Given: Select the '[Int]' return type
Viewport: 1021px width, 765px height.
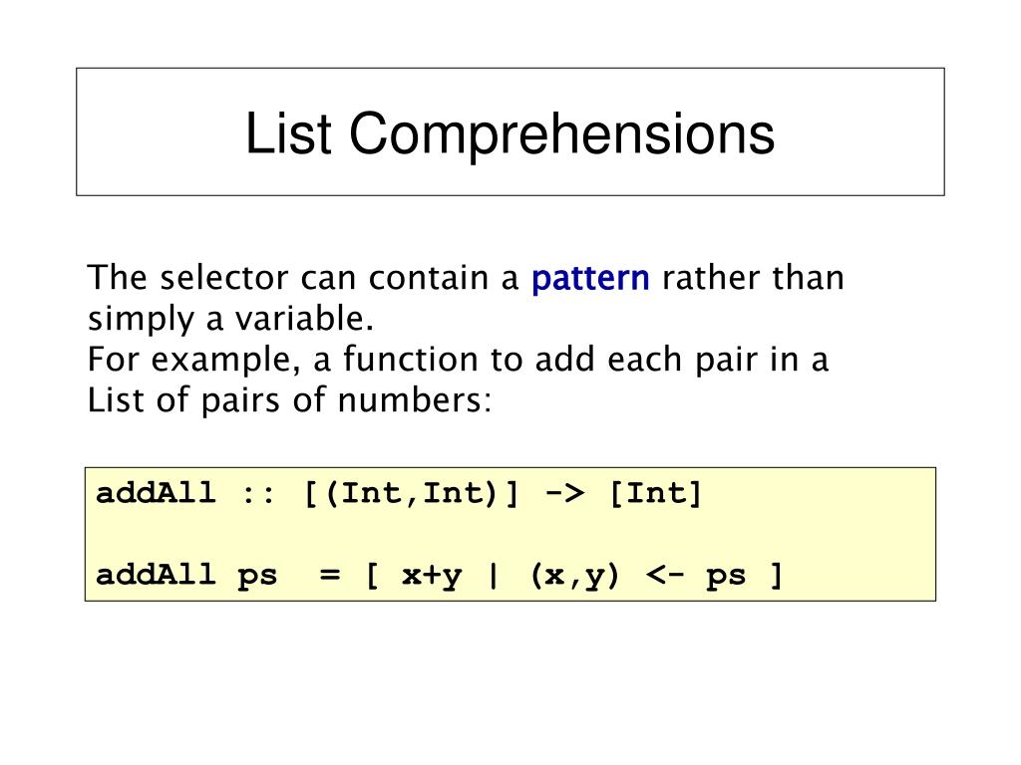Looking at the screenshot, I should 656,494.
